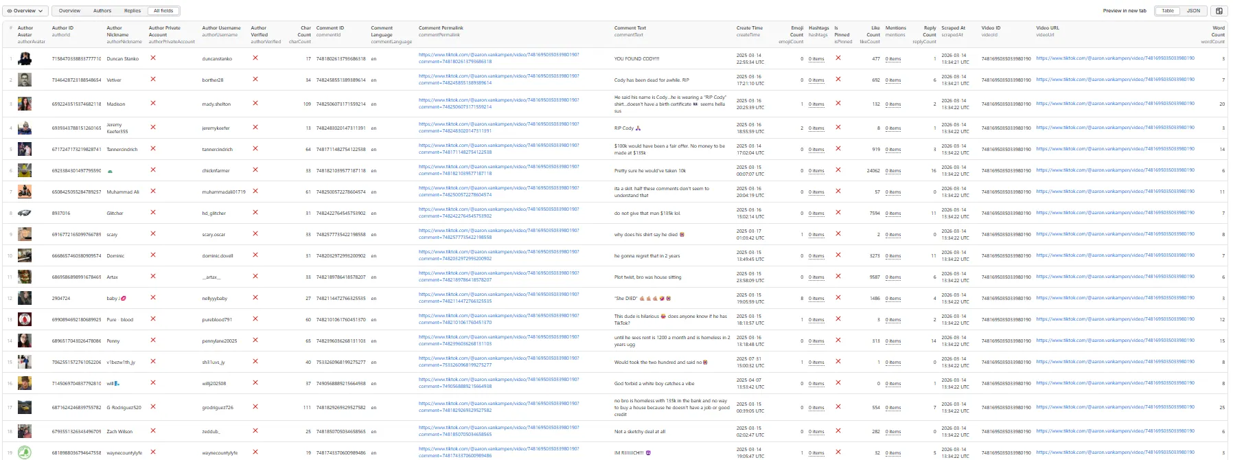Click Private Account X mark for Penny

pyautogui.click(x=153, y=340)
